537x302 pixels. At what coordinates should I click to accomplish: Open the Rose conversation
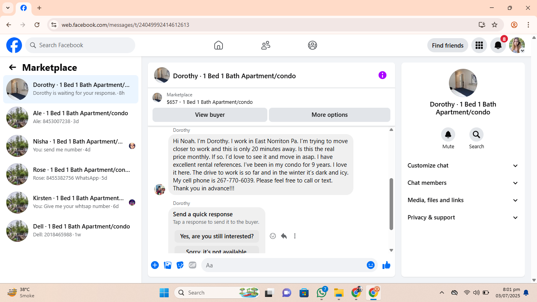(71, 174)
